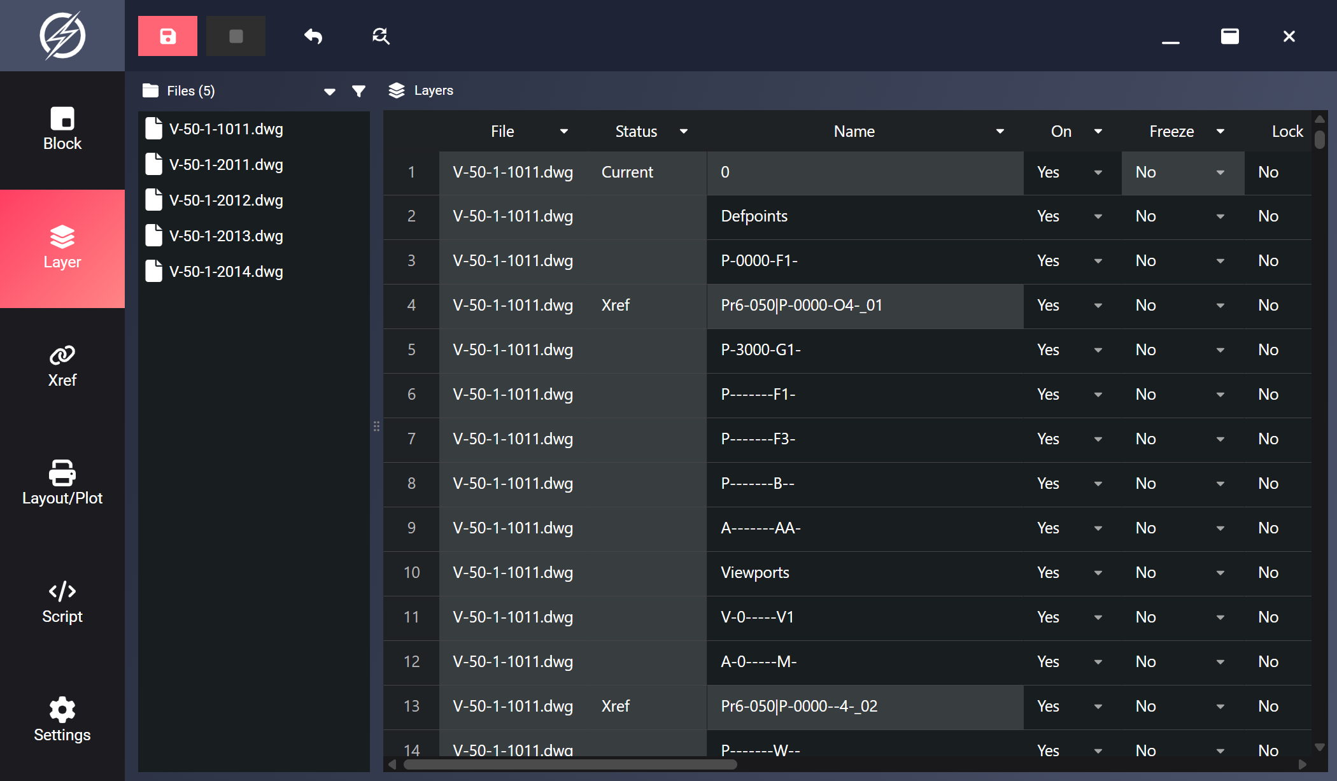Viewport: 1337px width, 781px height.
Task: Open On dropdown for Defpoints layer
Action: pos(1098,217)
